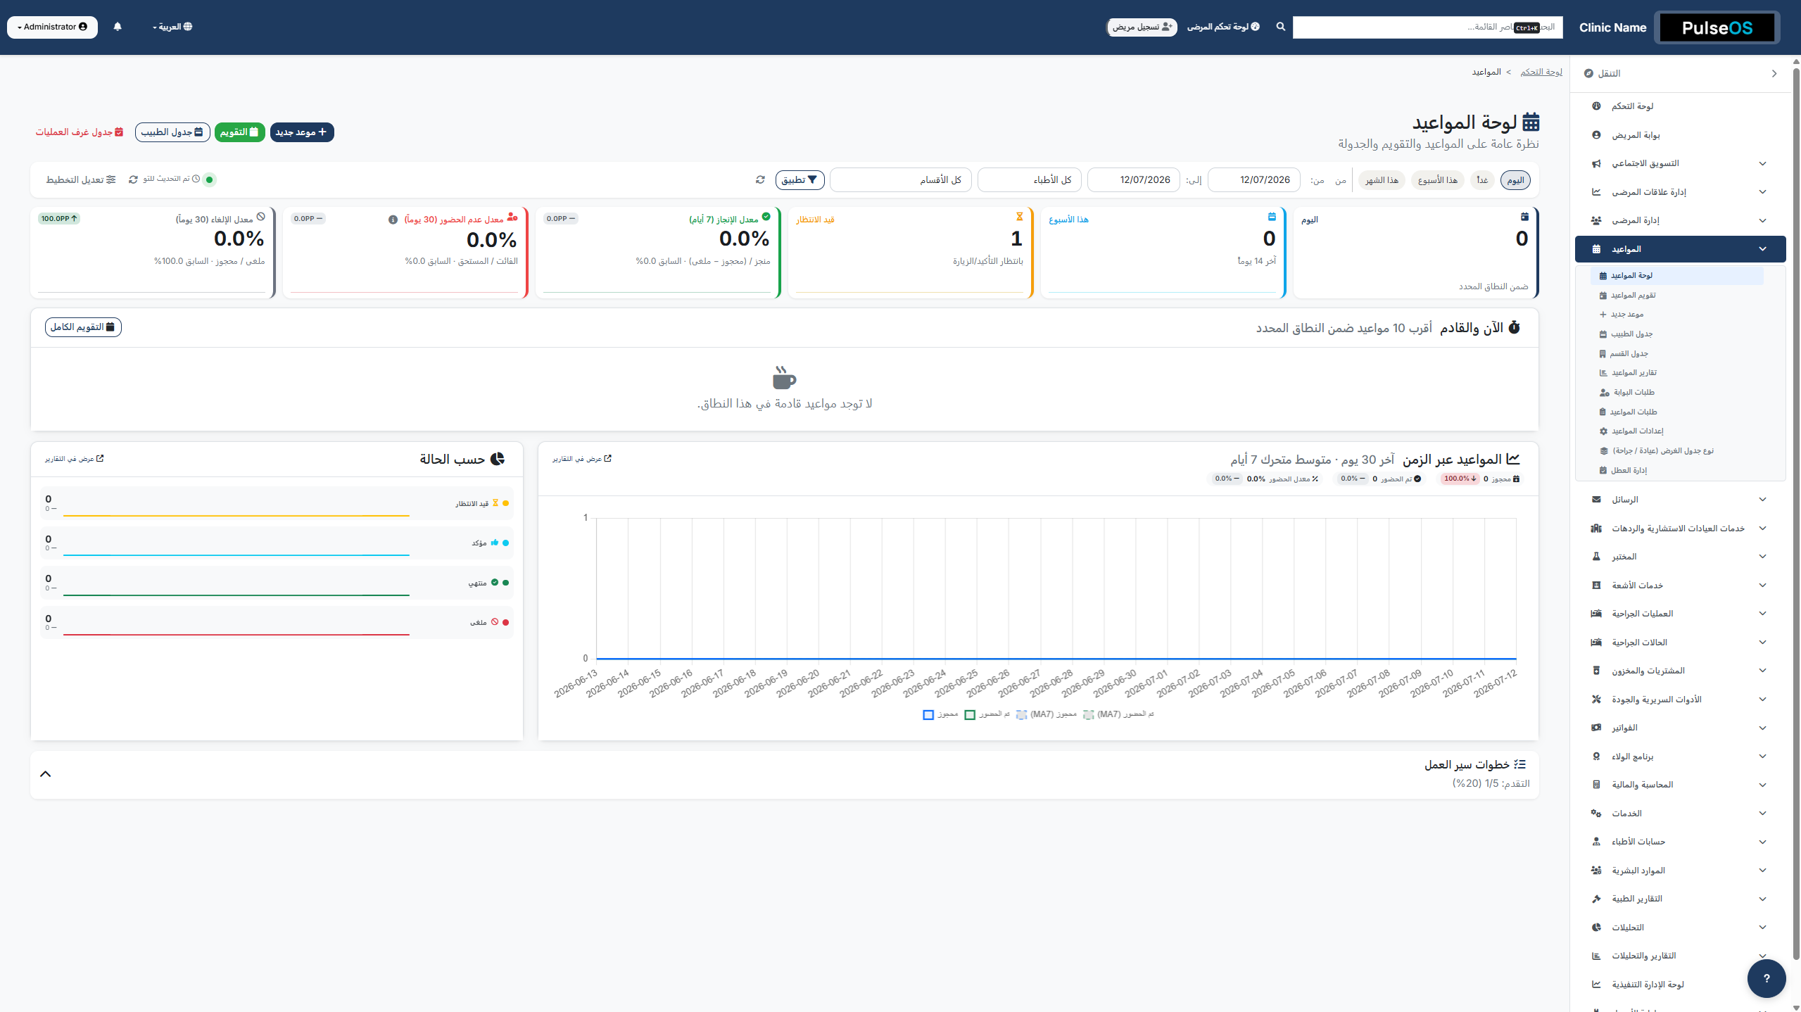This screenshot has height=1012, width=1801.
Task: Collapse the خطوات سير العمل panel
Action: point(46,774)
